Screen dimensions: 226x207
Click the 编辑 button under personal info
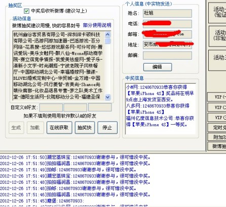158,67
